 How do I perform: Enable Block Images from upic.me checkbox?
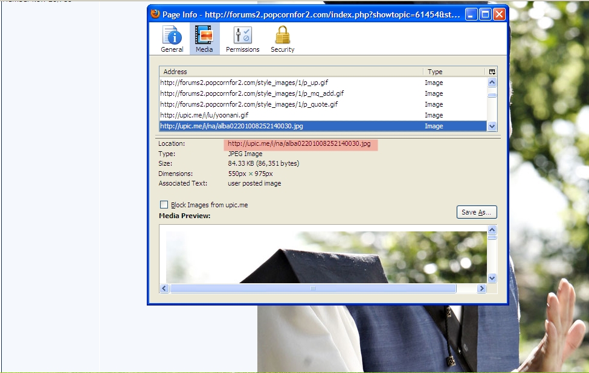tap(164, 205)
